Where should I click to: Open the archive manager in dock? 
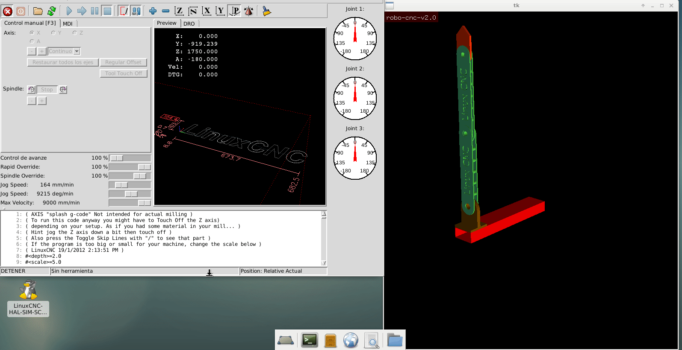331,340
